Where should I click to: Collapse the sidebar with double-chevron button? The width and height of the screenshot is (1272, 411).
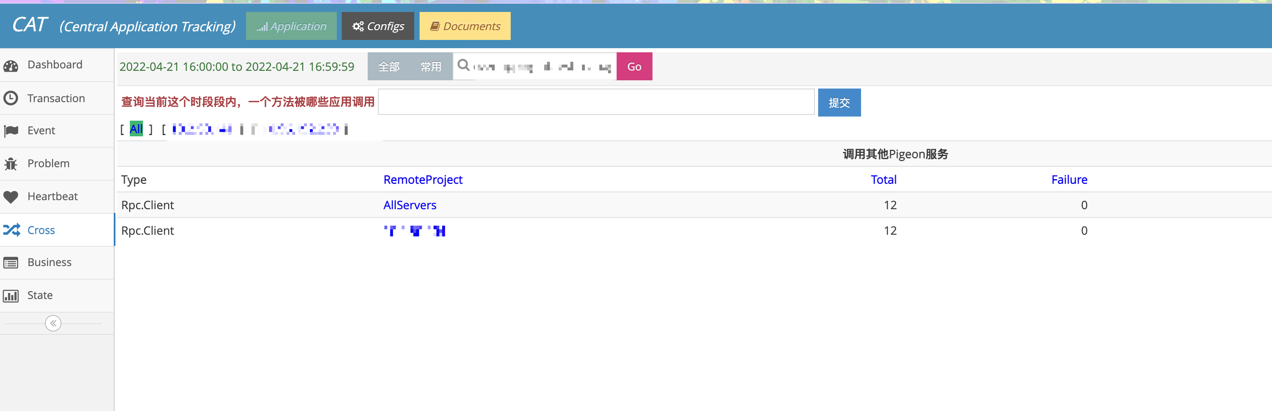[53, 323]
